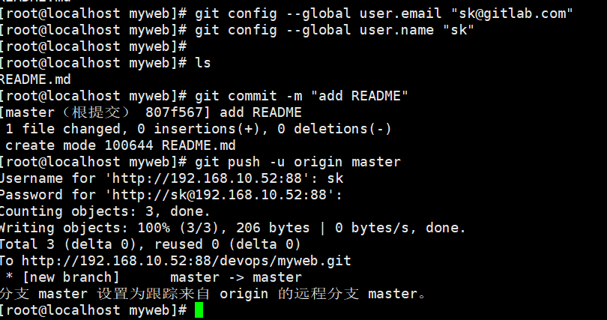607x320 pixels.
Task: Click the "Total 3 (delta 0)" line
Action: (x=68, y=244)
